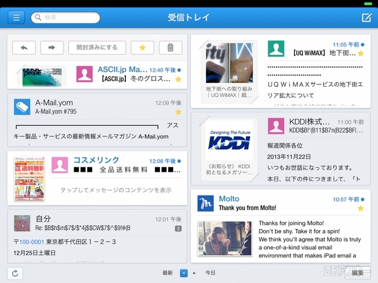The width and height of the screenshot is (378, 283).
Task: Tap the reply arrow button
Action: pyautogui.click(x=24, y=48)
